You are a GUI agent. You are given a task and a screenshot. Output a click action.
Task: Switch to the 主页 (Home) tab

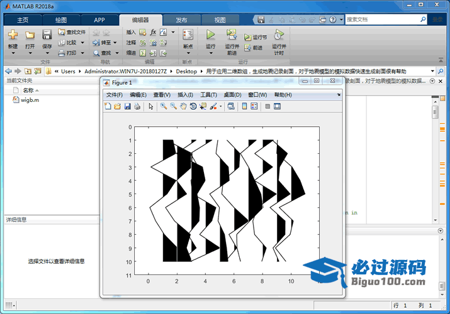click(x=23, y=19)
